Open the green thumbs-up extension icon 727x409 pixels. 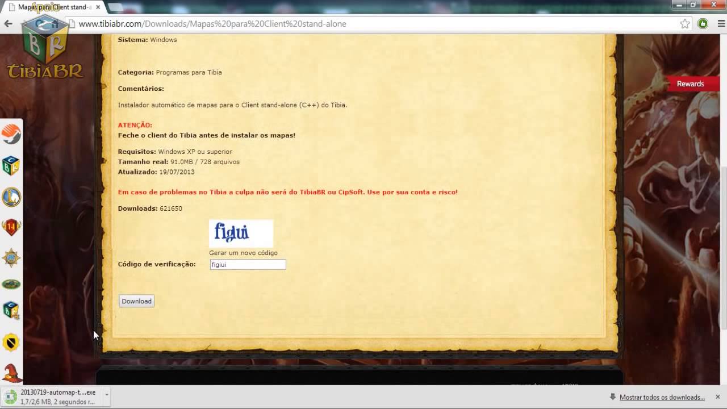click(x=703, y=24)
